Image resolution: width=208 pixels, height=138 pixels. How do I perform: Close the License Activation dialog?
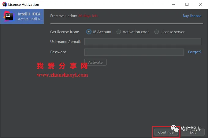tap(201, 4)
